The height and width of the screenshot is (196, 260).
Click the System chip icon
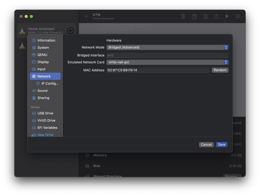[34, 48]
